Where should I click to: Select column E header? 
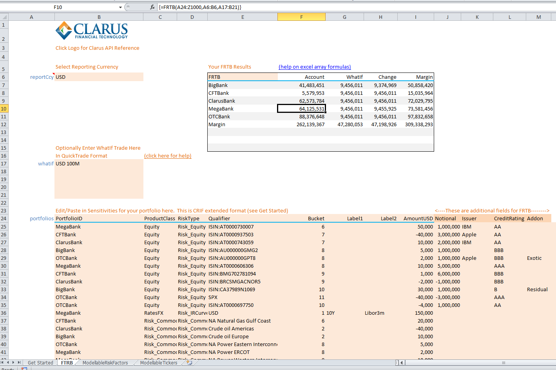click(243, 17)
